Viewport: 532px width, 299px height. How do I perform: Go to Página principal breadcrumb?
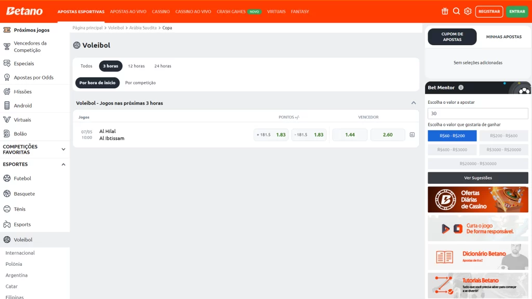point(87,28)
